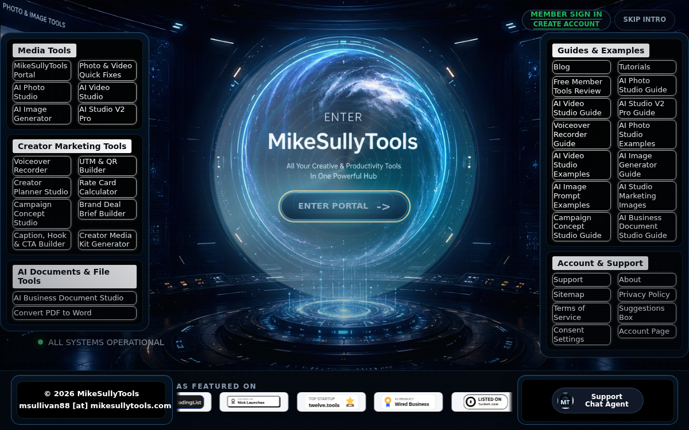Open the Blog link

(x=582, y=67)
